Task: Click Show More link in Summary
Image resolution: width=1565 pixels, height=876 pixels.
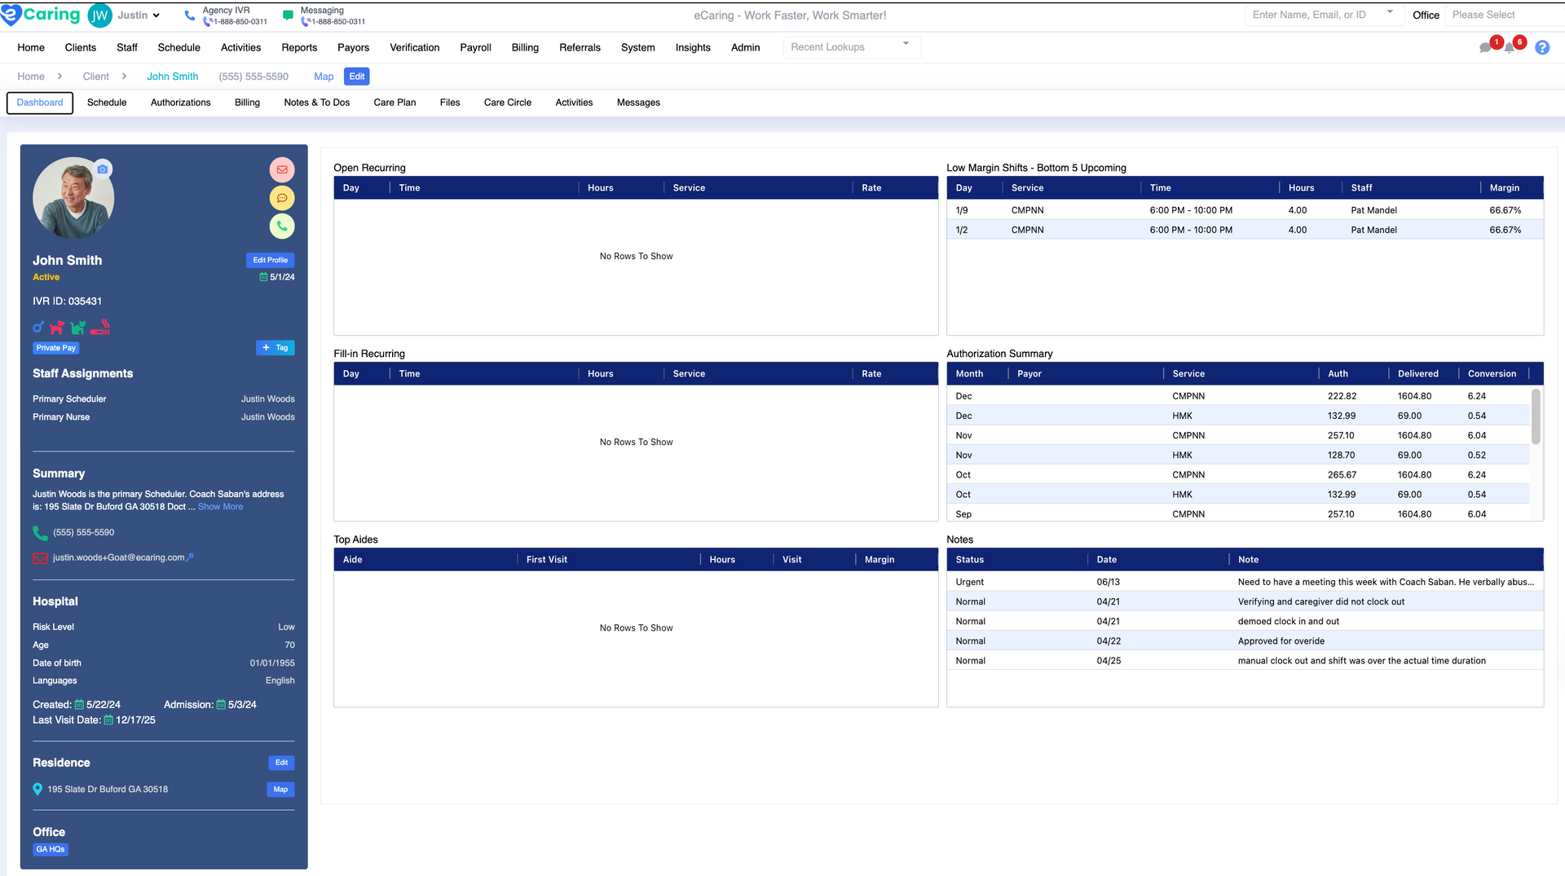Action: [x=220, y=507]
